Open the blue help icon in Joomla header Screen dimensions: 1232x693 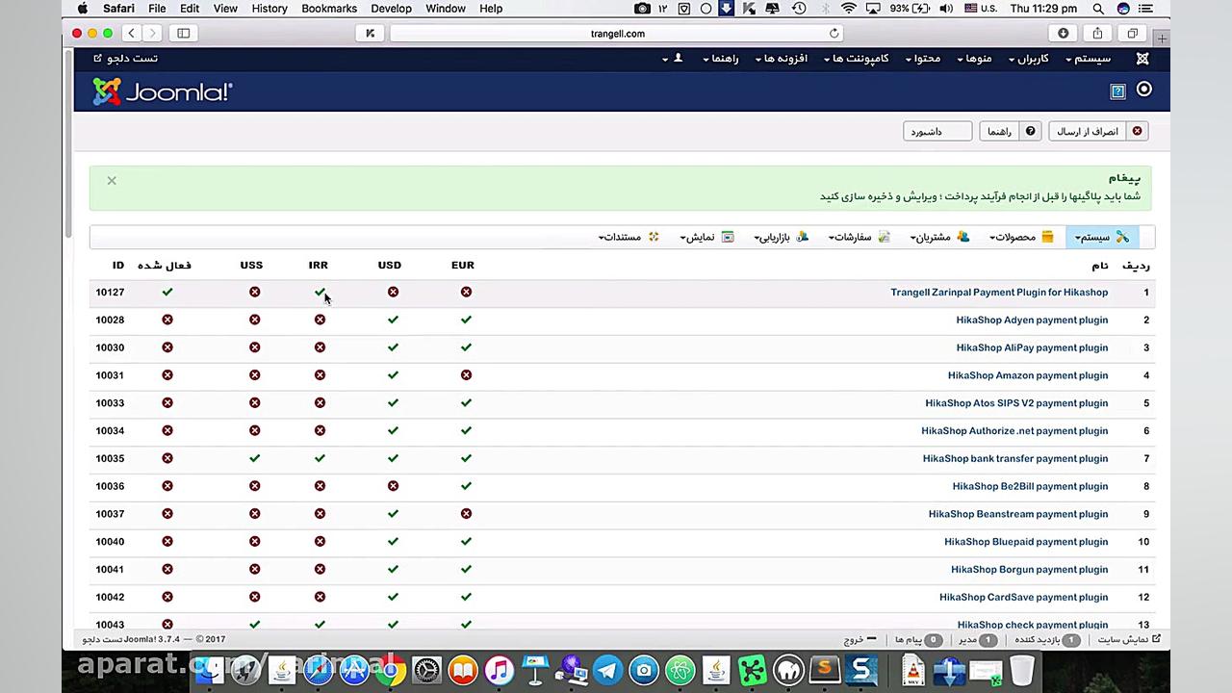(x=1117, y=91)
